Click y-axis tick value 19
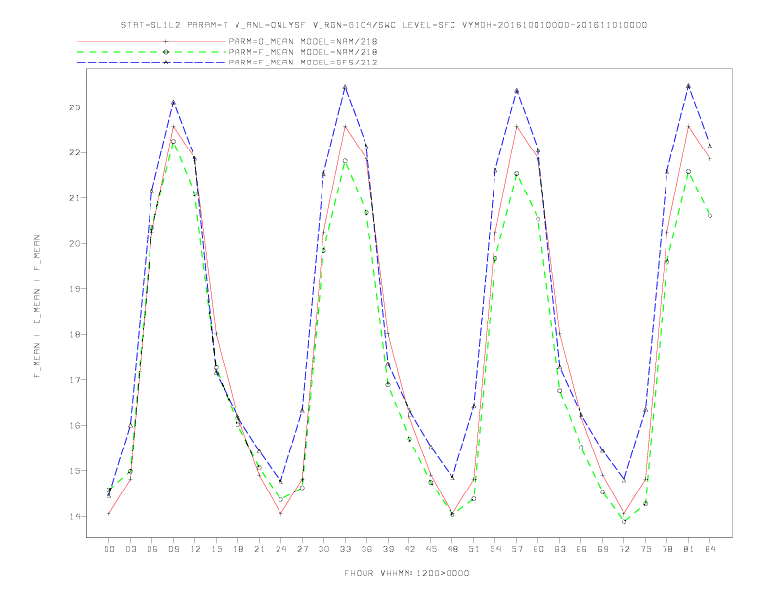Screen dimensions: 774x598 pyautogui.click(x=74, y=289)
